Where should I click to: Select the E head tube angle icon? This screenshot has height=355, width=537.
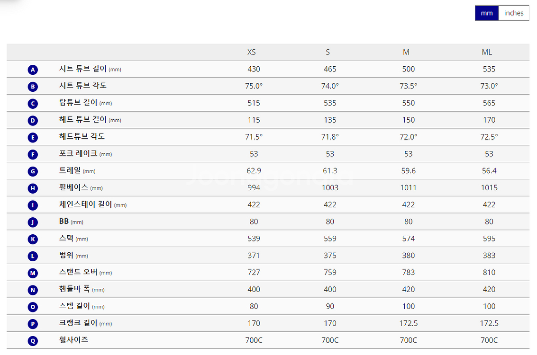tap(33, 137)
